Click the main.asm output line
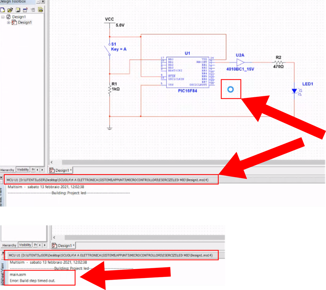Screen dimensions: 326x290 coord(18,275)
